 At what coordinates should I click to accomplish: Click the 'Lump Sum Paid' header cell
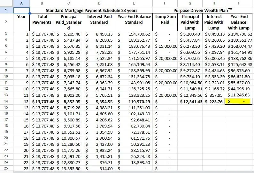(165, 22)
